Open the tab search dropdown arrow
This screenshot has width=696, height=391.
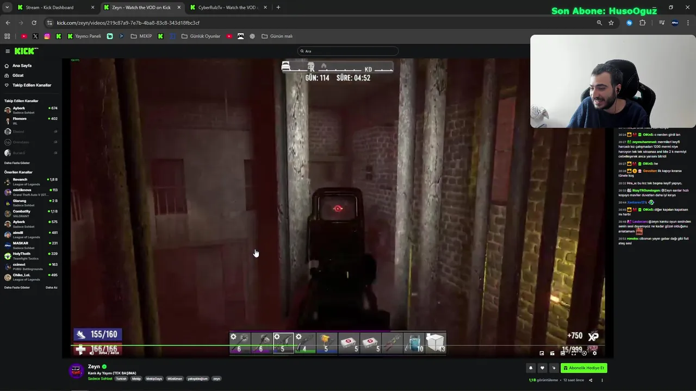click(7, 8)
